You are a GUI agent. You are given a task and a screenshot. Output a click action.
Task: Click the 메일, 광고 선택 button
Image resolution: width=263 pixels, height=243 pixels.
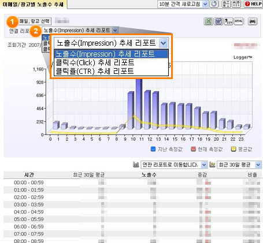point(35,21)
